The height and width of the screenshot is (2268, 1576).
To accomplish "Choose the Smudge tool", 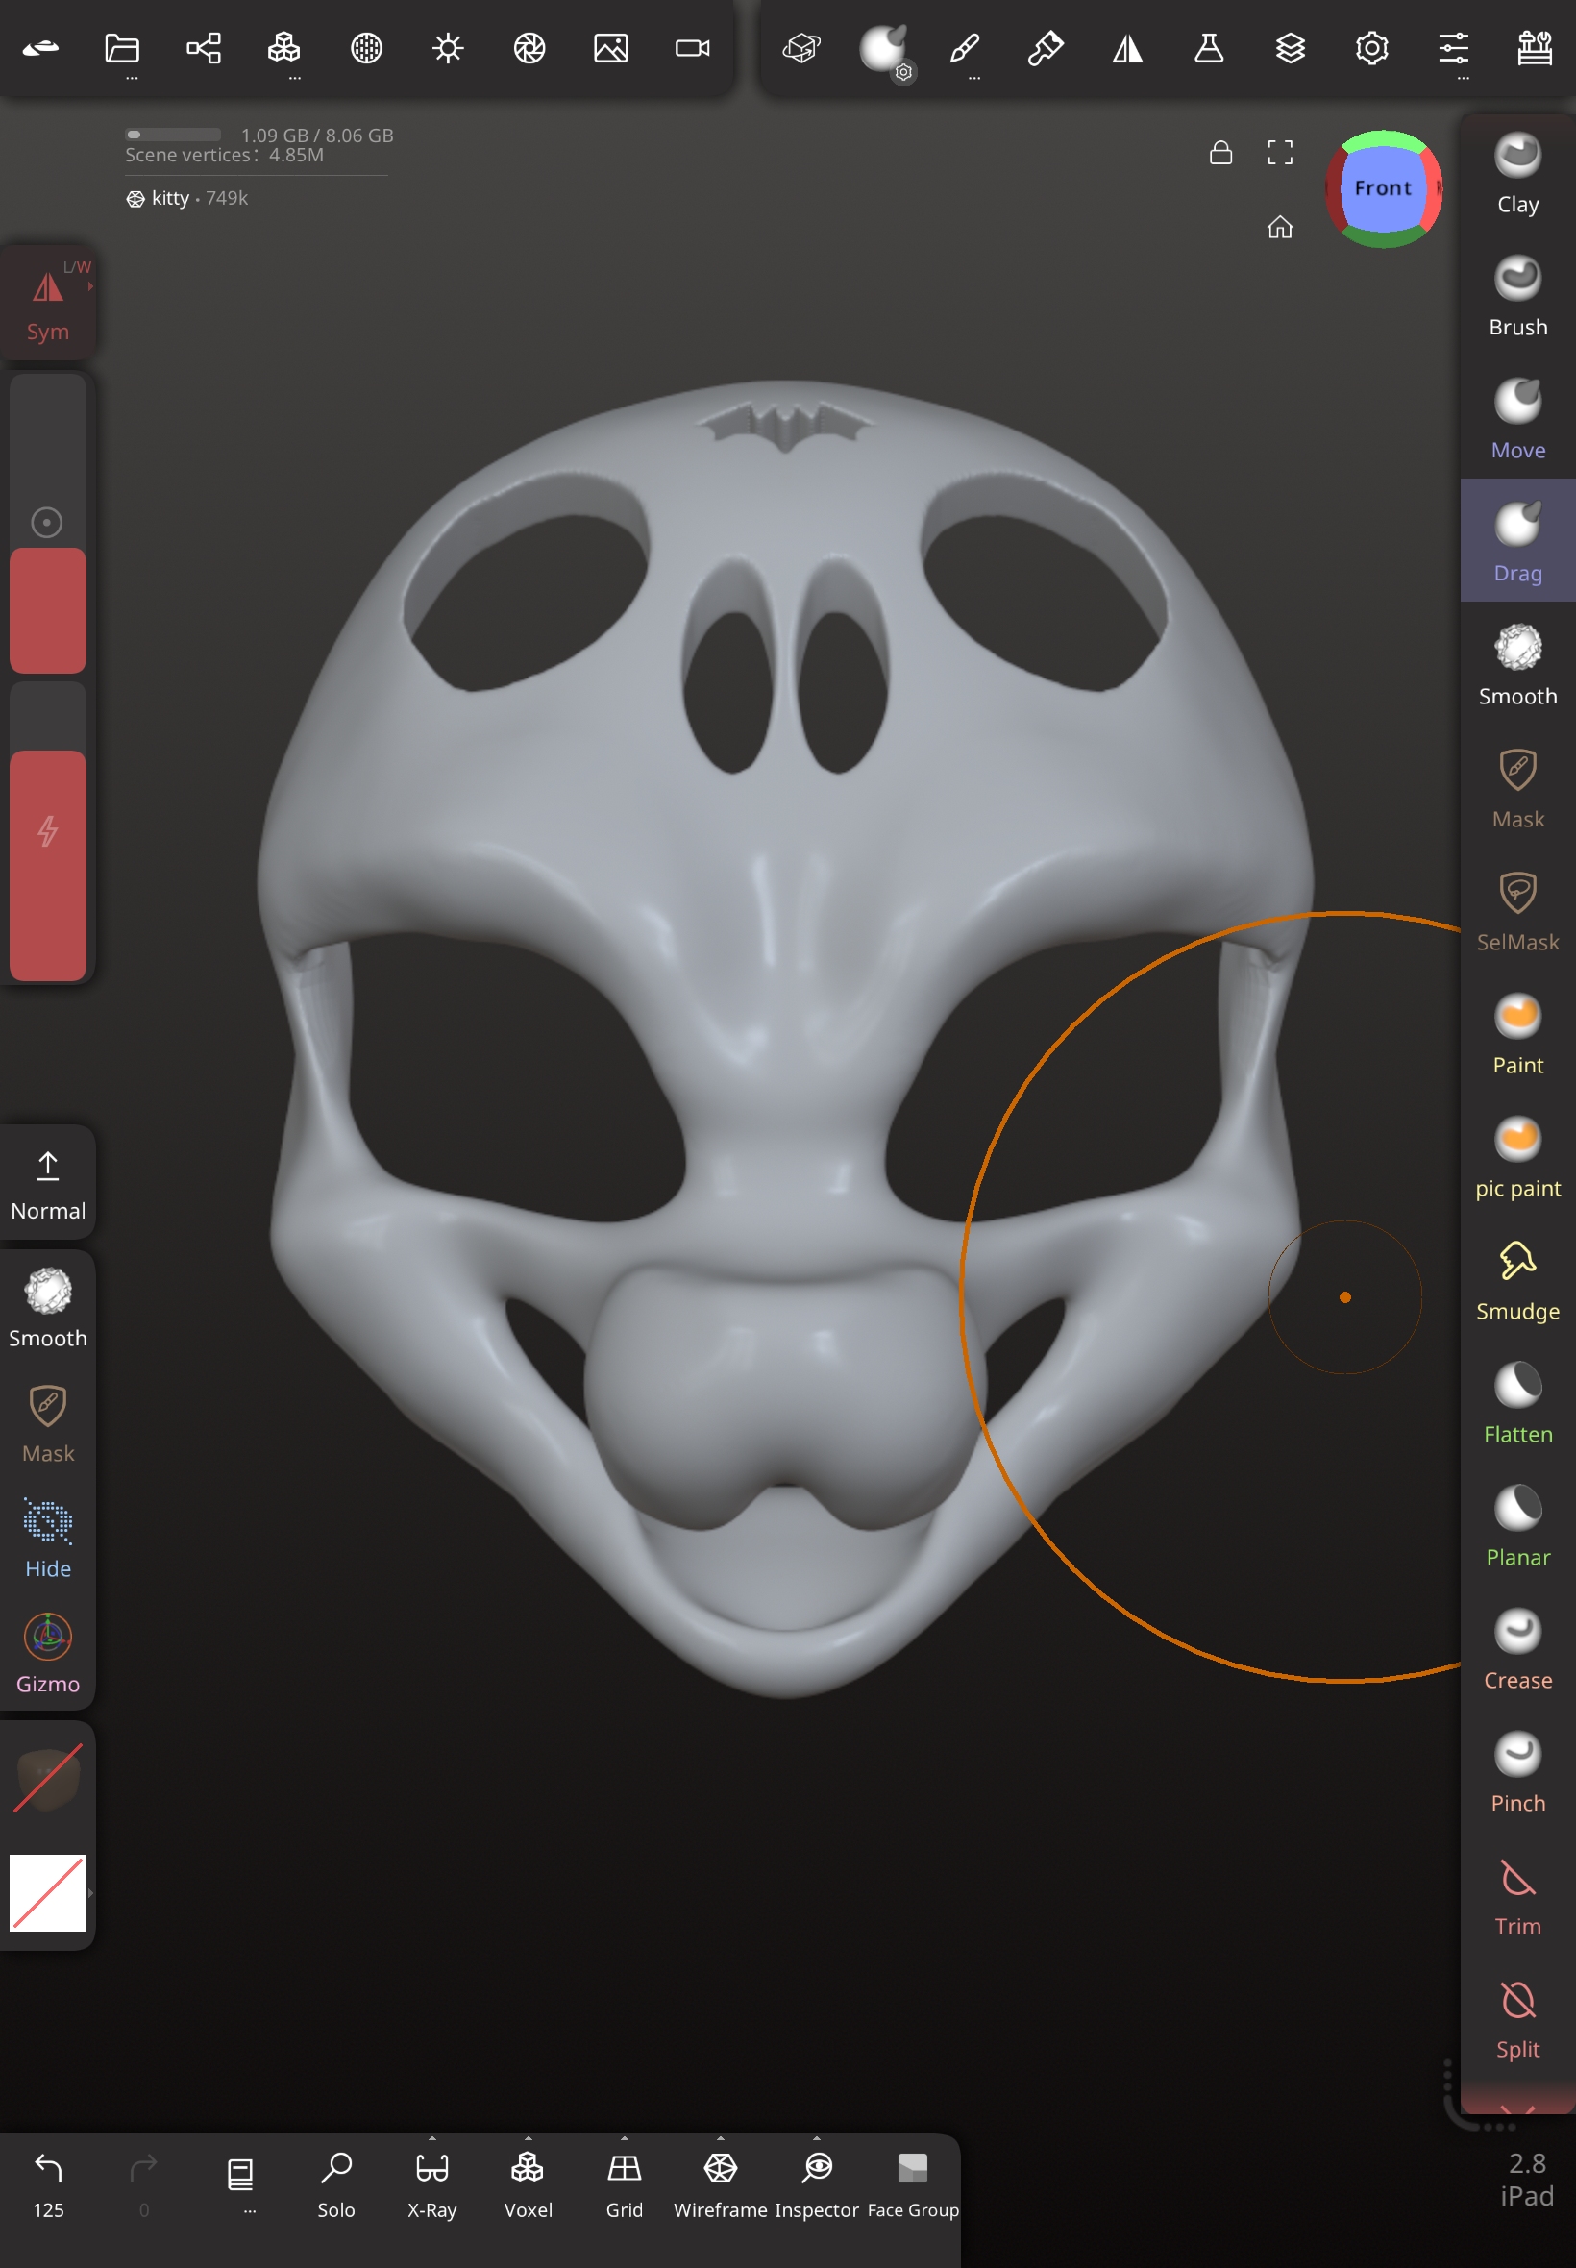I will pos(1516,1280).
